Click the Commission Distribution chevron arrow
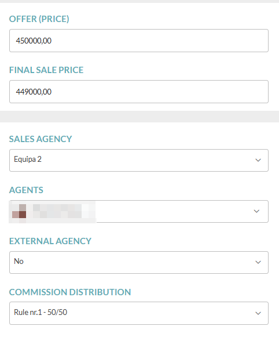This screenshot has width=279, height=337. point(258,313)
